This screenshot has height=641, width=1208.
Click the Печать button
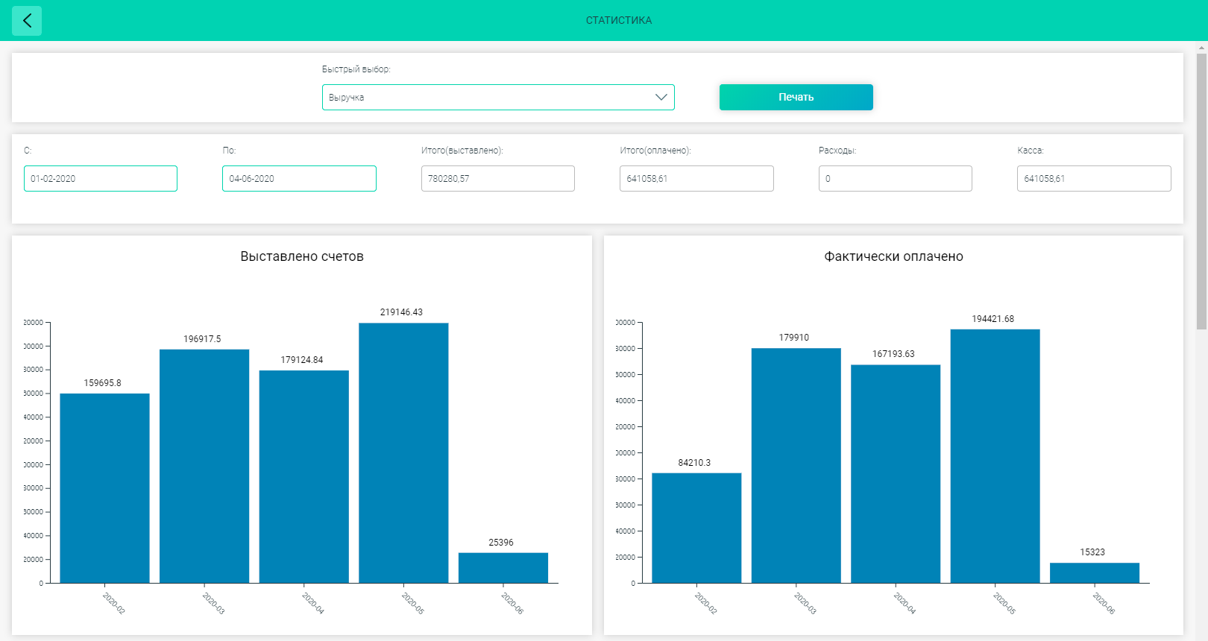(796, 97)
